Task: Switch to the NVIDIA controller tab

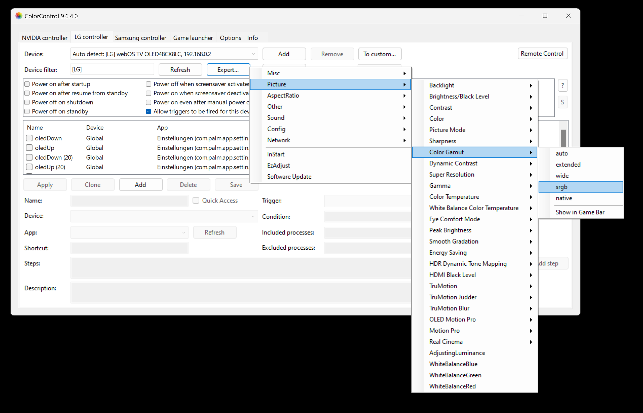Action: (45, 38)
